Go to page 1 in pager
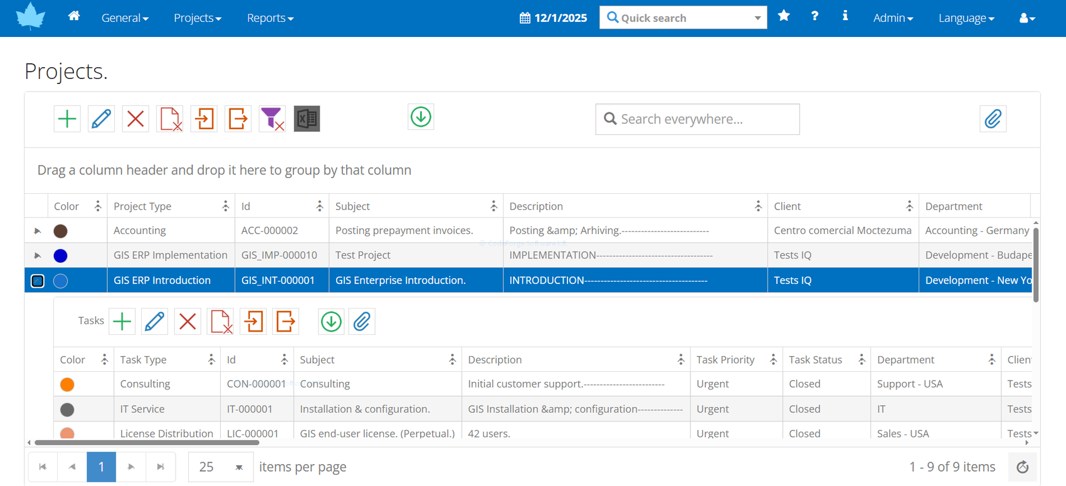The height and width of the screenshot is (486, 1066). point(101,467)
